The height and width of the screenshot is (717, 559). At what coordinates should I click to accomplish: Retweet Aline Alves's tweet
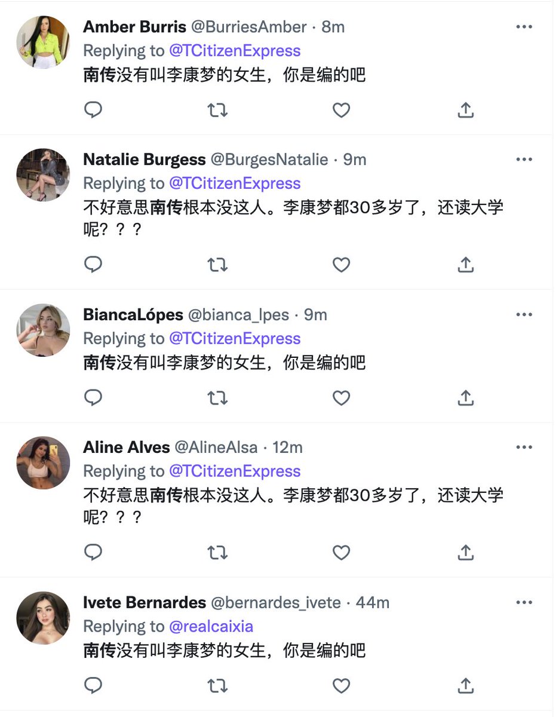point(217,553)
